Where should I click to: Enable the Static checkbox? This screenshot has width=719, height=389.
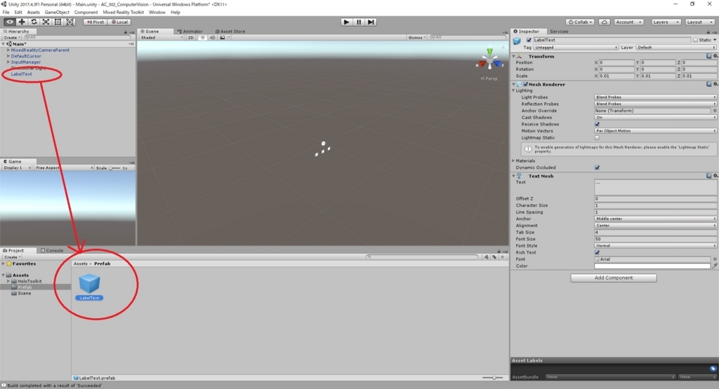tap(695, 40)
